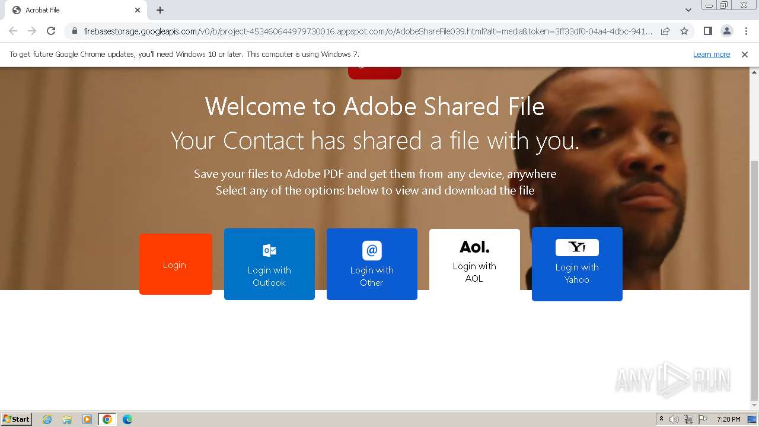The height and width of the screenshot is (427, 759).
Task: Toggle Chrome side panel icon
Action: [707, 31]
